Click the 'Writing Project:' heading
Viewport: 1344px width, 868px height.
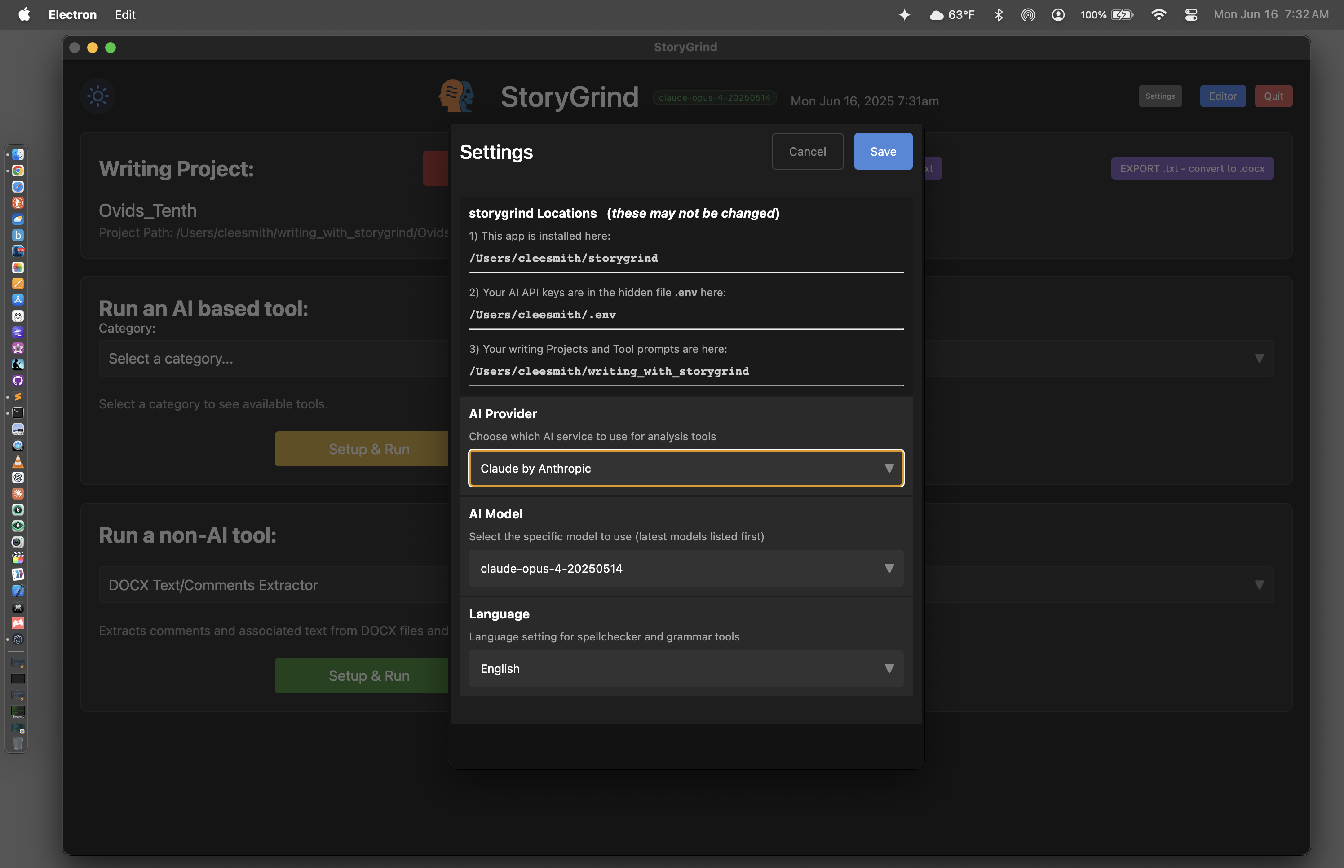pos(177,169)
